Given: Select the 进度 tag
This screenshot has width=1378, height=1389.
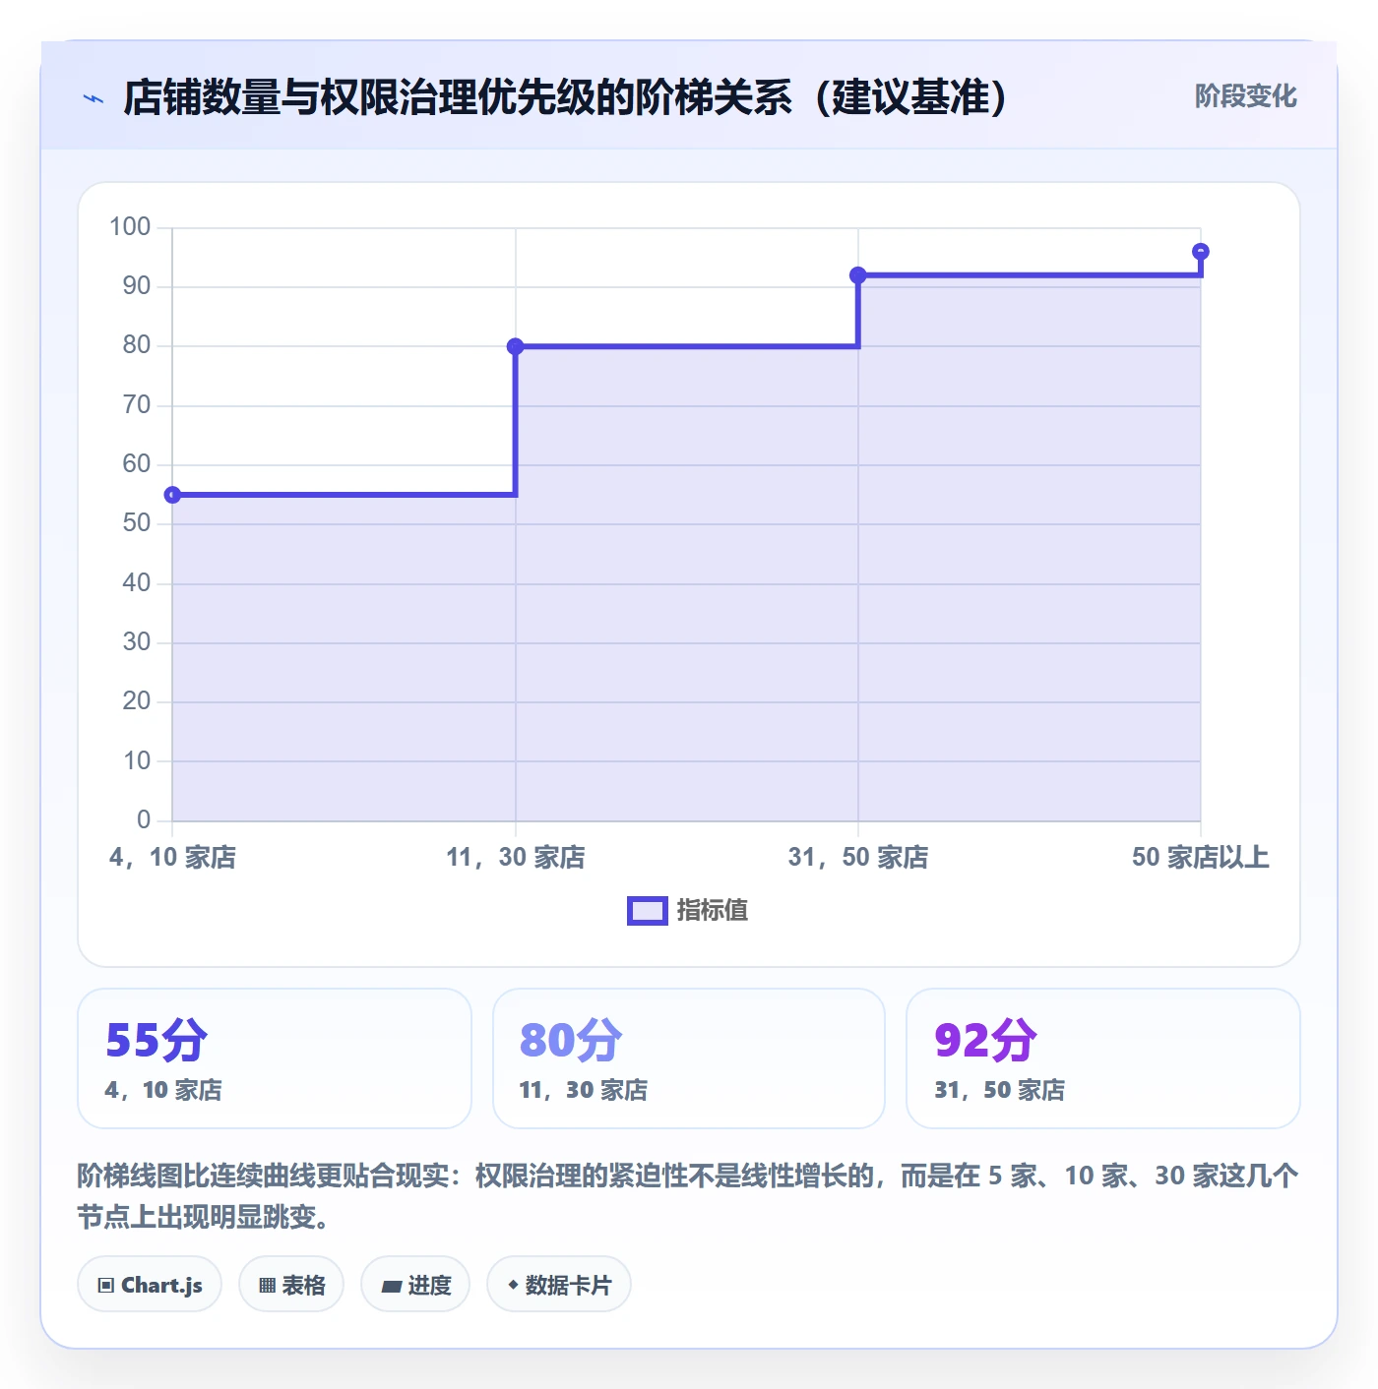Looking at the screenshot, I should pyautogui.click(x=415, y=1284).
